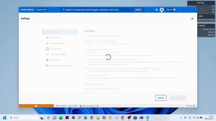Select Integrated container terminal option
Screen dimensions: 216x121
coord(86,52)
